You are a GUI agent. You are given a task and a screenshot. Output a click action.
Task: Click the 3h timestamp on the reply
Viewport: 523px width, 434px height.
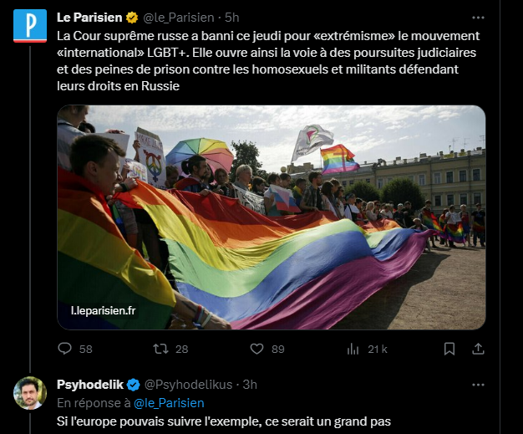pos(250,385)
